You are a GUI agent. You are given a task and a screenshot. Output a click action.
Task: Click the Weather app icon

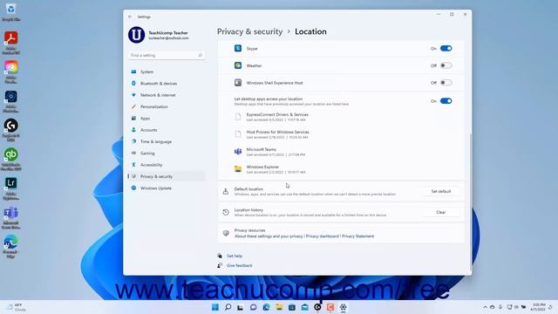(x=238, y=65)
